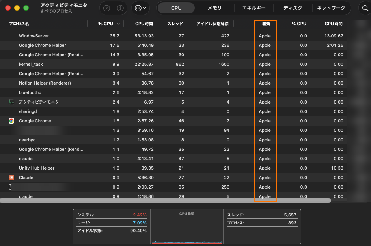Viewport: 371px width, 246px height.
Task: Switch to the メモリ tab
Action: point(214,8)
